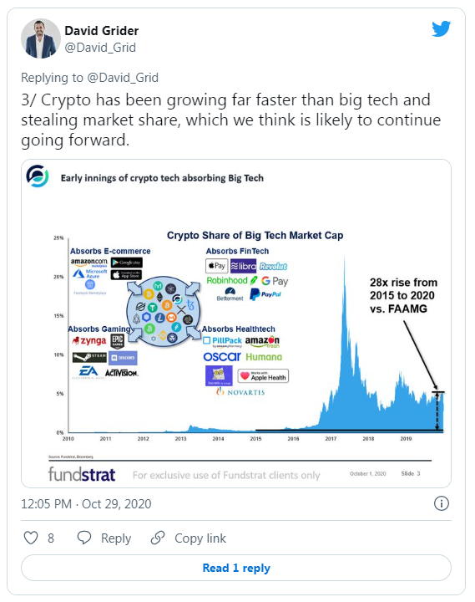The image size is (475, 602).
Task: Open the David Grider display name
Action: 102,31
